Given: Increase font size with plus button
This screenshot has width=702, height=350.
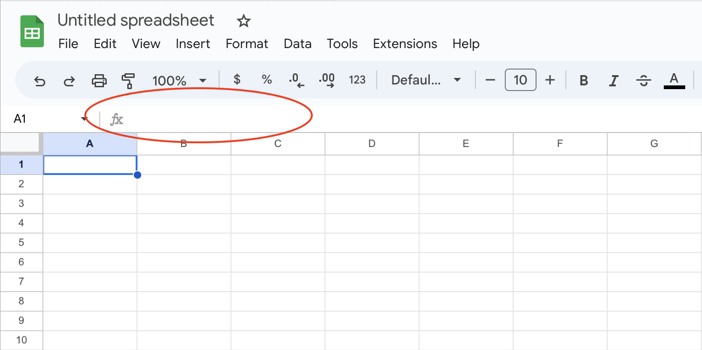Looking at the screenshot, I should click(x=550, y=80).
